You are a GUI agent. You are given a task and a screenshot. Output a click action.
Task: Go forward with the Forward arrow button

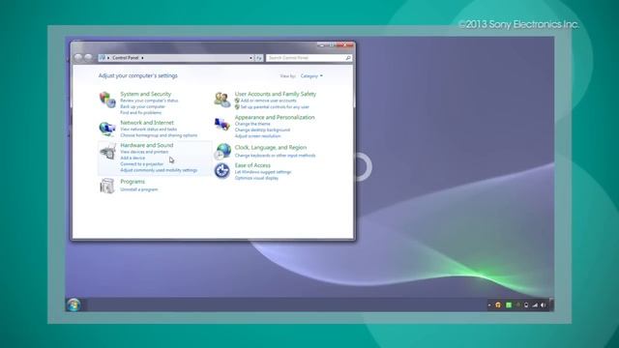[x=88, y=58]
